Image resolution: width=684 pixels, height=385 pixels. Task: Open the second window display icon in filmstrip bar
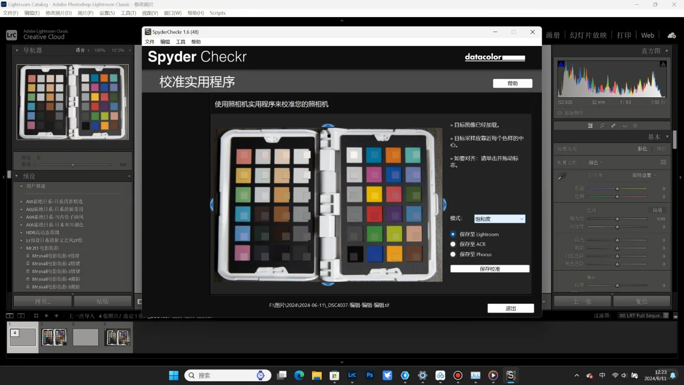point(21,315)
